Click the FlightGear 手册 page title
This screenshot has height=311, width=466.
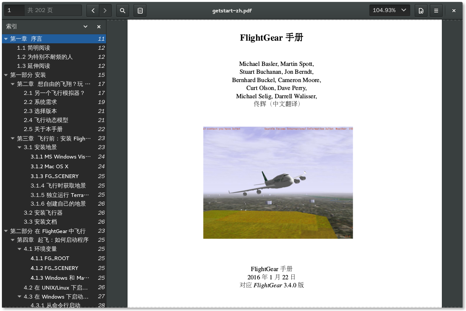[x=272, y=38]
